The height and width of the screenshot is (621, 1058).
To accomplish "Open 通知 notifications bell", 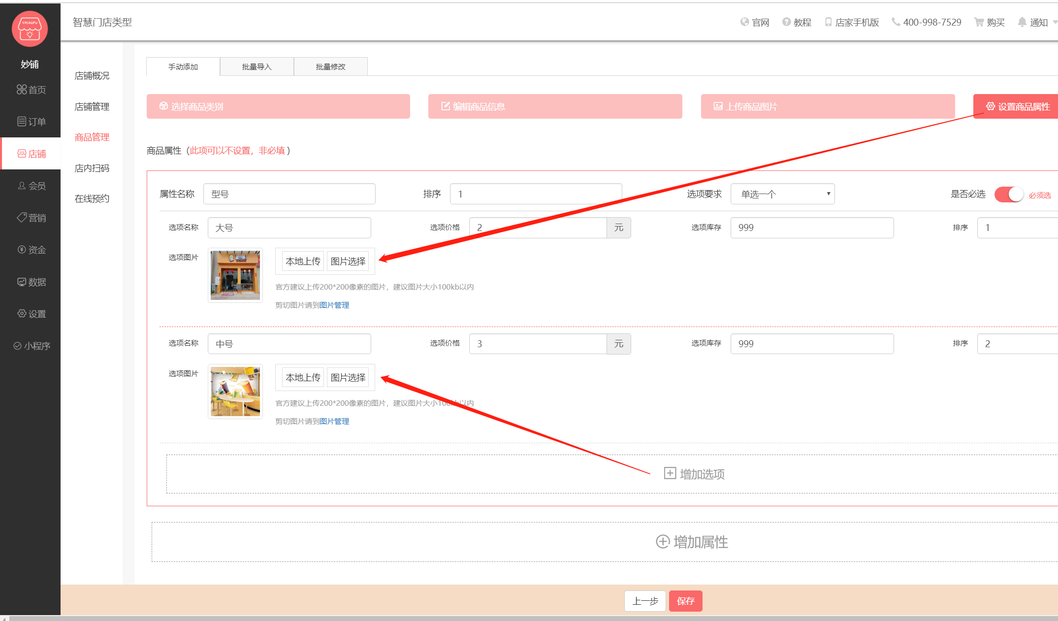I will point(1033,23).
